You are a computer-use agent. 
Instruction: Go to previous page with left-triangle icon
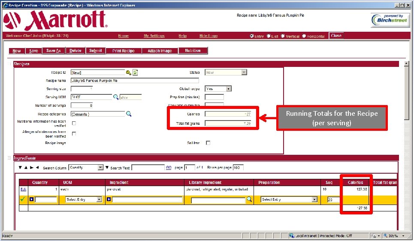pyautogui.click(x=37, y=167)
